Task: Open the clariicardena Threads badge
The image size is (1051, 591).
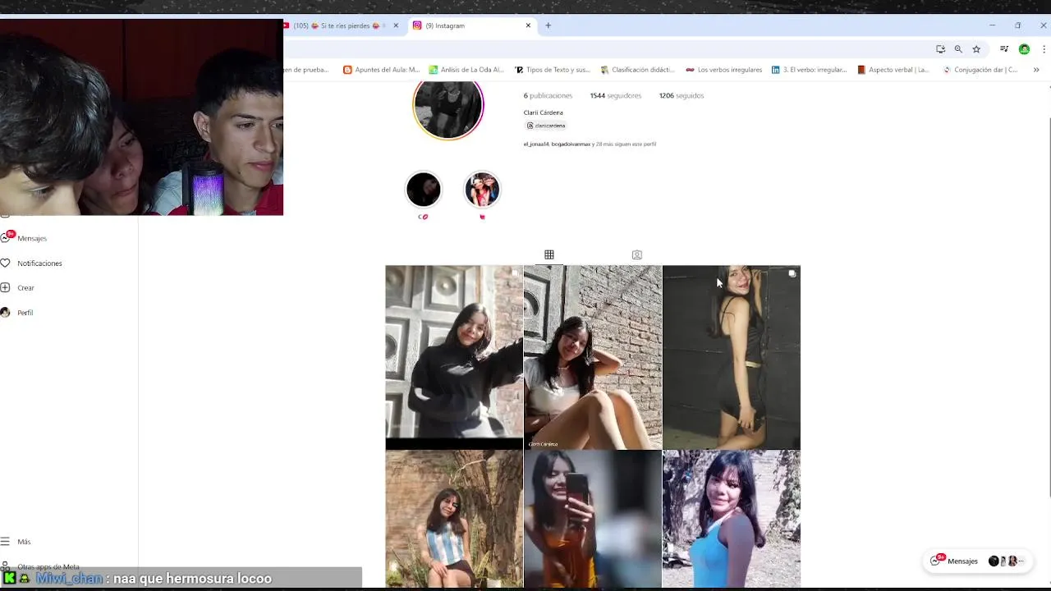Action: coord(546,126)
